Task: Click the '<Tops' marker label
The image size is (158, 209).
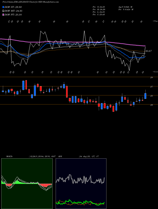Action: point(155,21)
